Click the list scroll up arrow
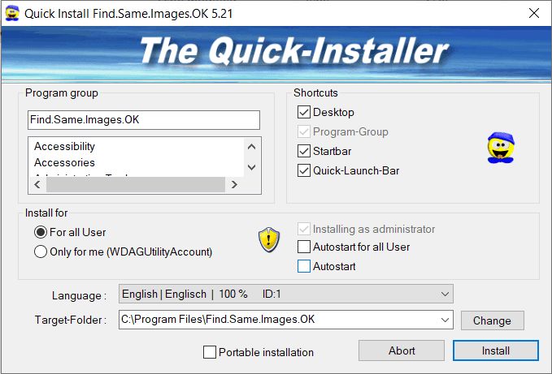 (x=251, y=147)
